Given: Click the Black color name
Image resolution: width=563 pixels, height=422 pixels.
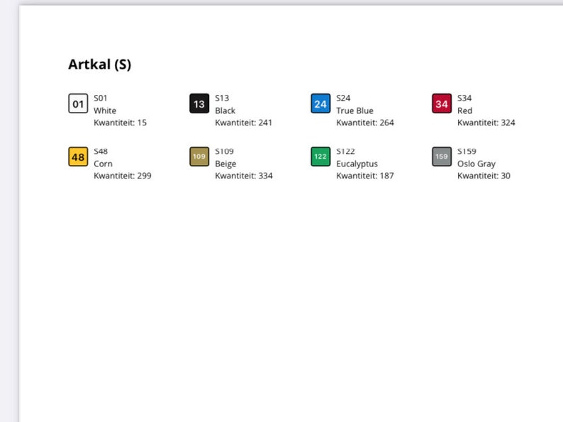Looking at the screenshot, I should click(225, 110).
